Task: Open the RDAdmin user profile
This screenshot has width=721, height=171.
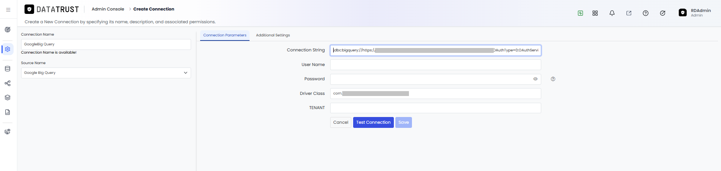Action: (x=695, y=13)
